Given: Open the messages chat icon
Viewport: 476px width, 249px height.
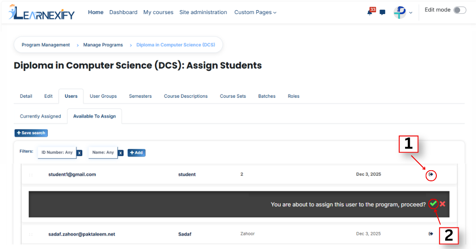Looking at the screenshot, I should [x=383, y=12].
